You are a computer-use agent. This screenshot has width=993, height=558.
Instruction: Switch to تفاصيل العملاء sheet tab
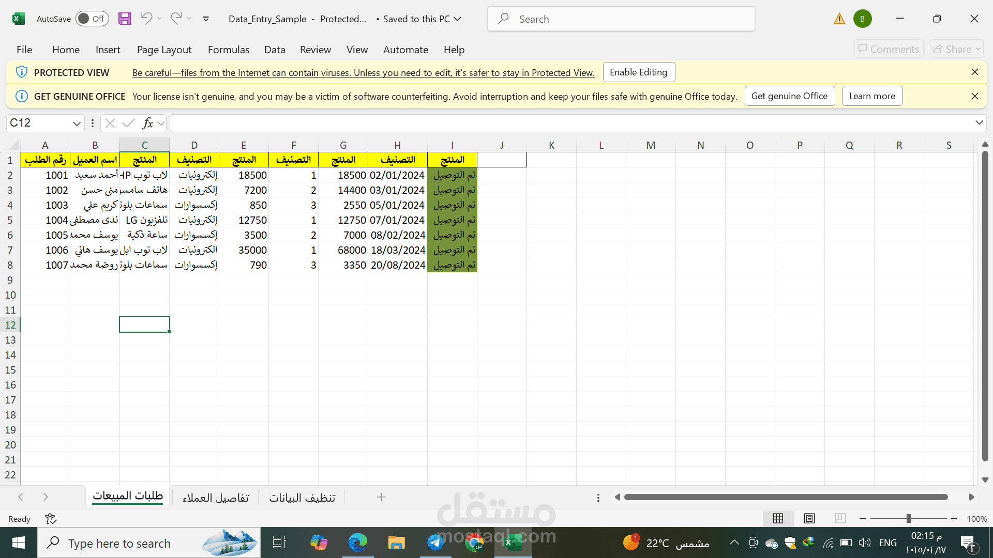216,497
